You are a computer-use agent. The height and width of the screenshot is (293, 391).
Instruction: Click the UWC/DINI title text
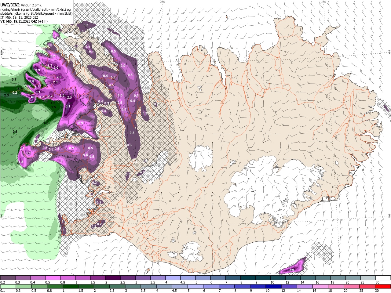pyautogui.click(x=9, y=5)
